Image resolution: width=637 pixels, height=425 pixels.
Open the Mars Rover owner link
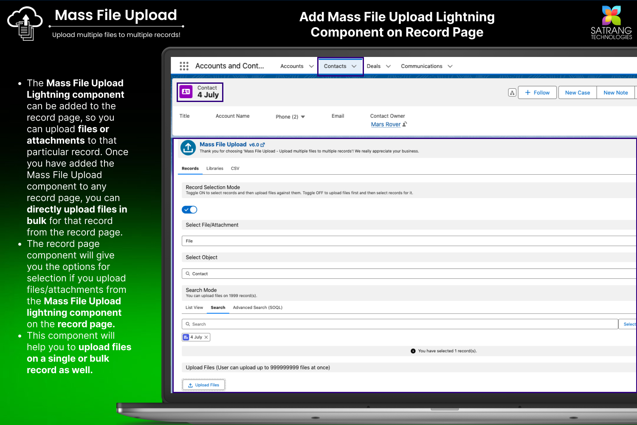point(386,125)
